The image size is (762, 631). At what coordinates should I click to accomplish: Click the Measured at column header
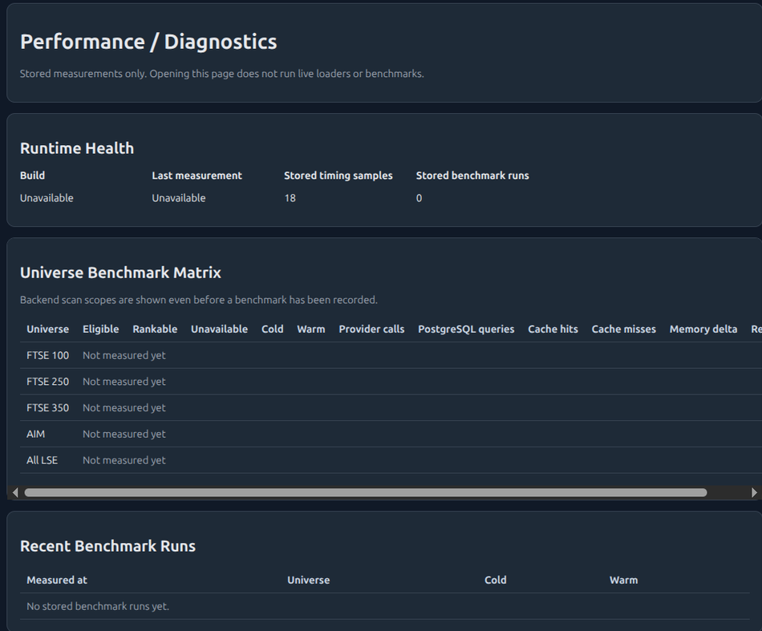[57, 580]
